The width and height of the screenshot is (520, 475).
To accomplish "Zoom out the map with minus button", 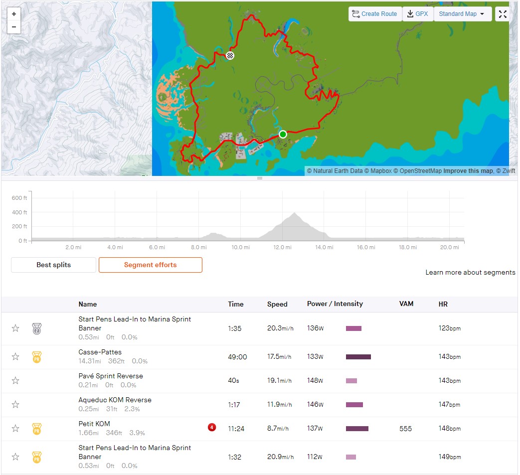I will tap(14, 27).
